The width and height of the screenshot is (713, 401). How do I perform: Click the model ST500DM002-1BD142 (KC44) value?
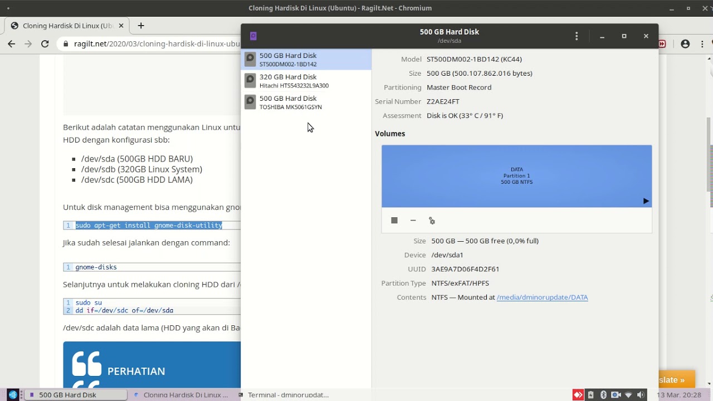pyautogui.click(x=474, y=59)
